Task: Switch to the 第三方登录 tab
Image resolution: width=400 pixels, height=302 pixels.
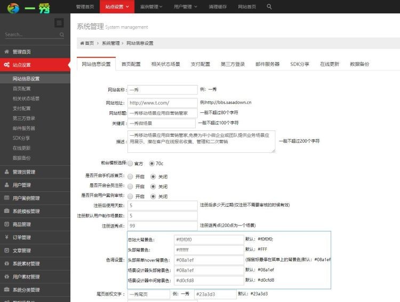Action: click(233, 64)
